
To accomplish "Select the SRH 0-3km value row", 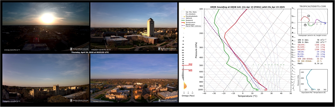I will tap(312, 42).
